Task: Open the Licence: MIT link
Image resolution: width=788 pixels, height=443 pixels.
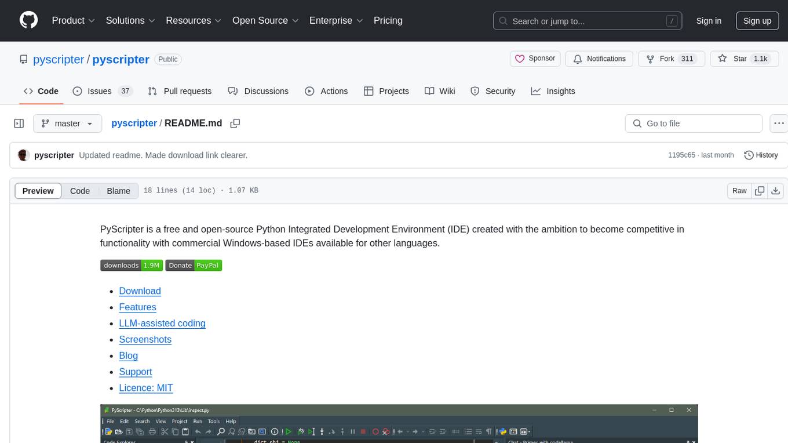Action: 146,388
